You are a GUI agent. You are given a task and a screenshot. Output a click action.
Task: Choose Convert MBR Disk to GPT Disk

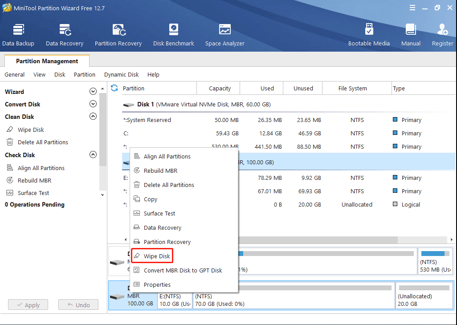click(184, 270)
